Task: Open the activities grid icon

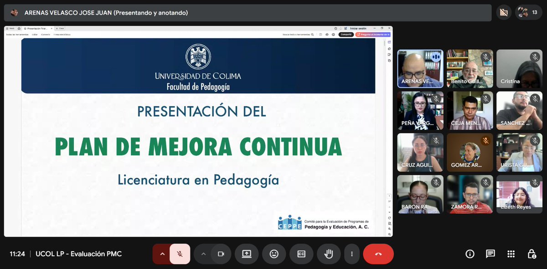Action: click(x=511, y=254)
